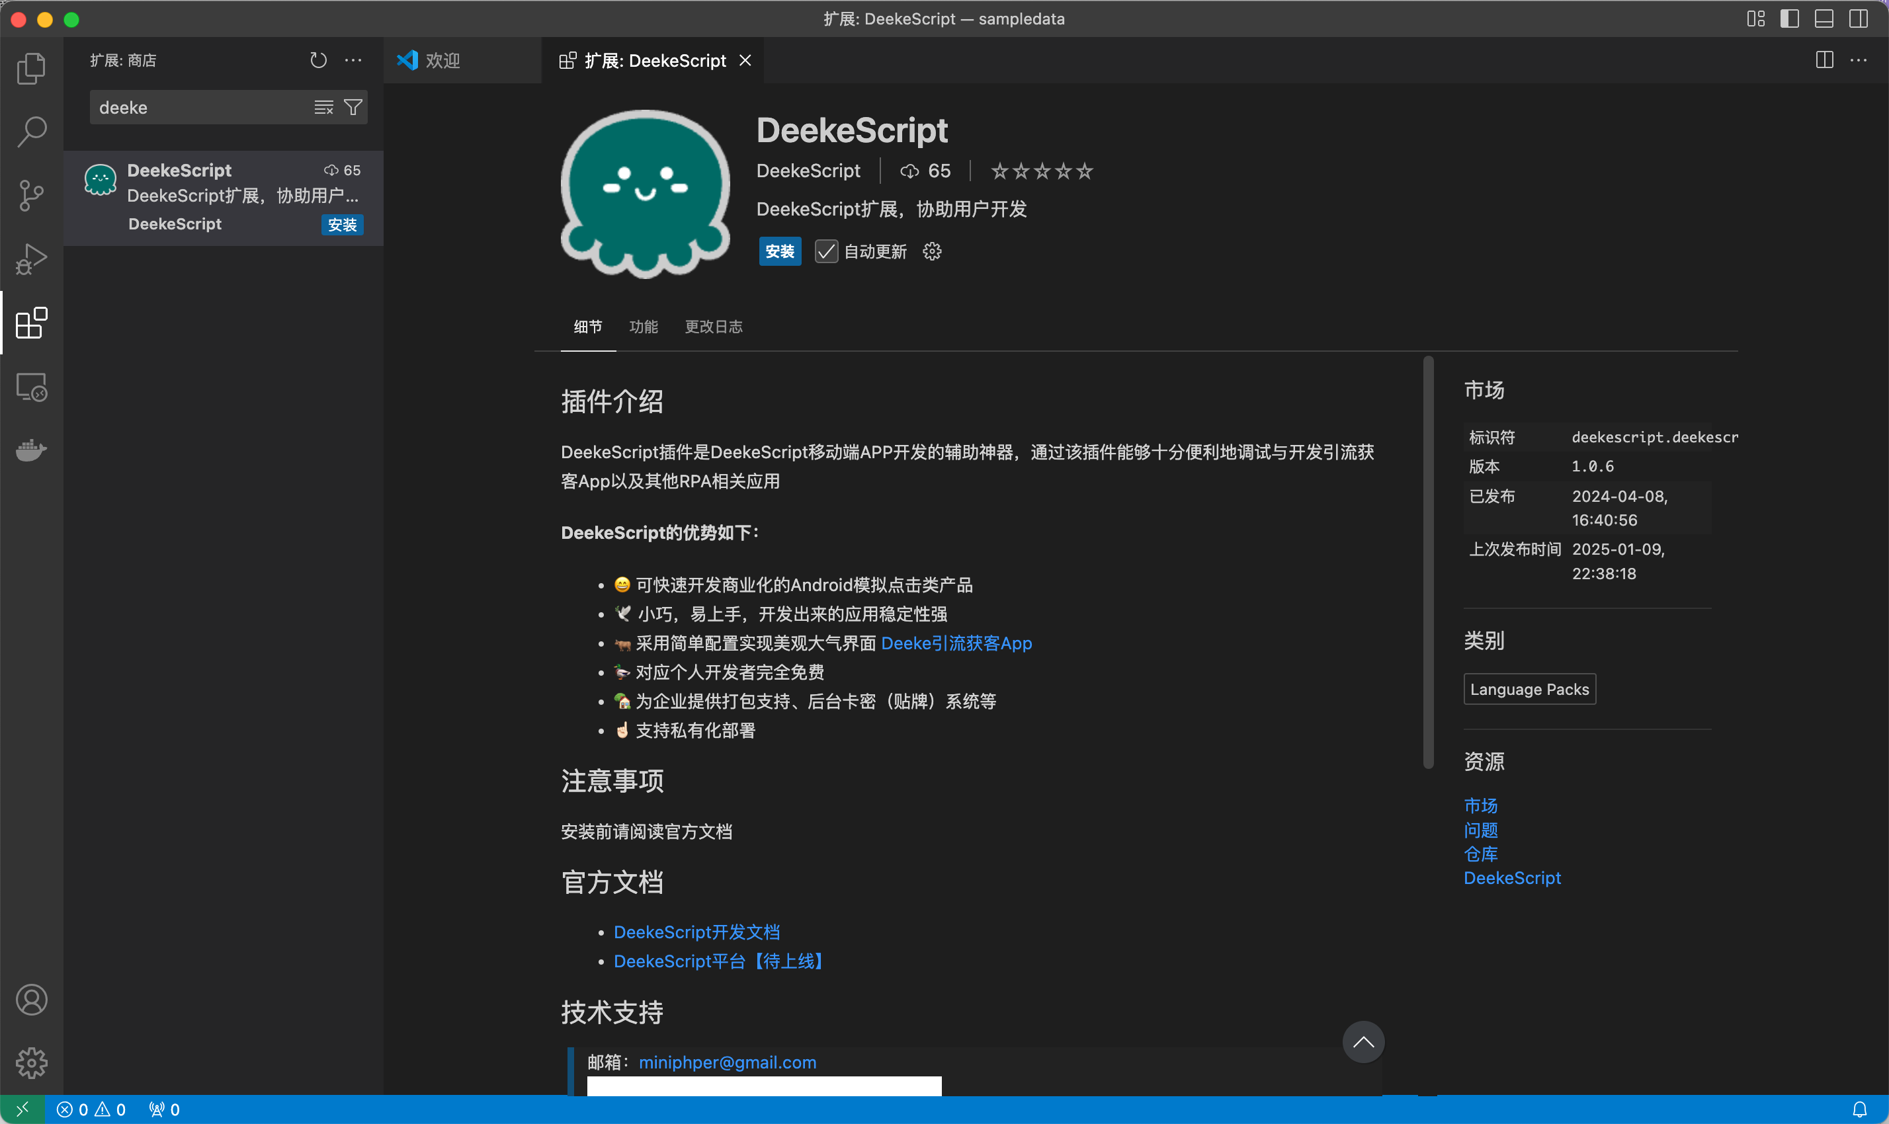Switch to the 功能 tab
Screen dimensions: 1889x1124
(x=644, y=327)
